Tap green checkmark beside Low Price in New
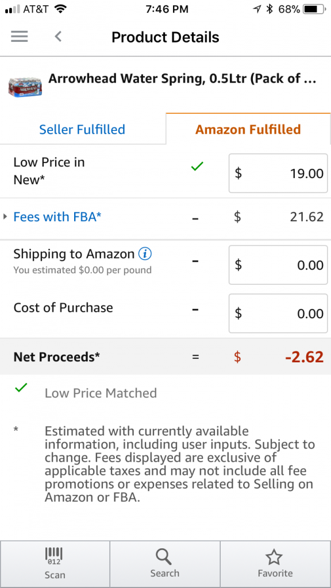 pos(197,167)
